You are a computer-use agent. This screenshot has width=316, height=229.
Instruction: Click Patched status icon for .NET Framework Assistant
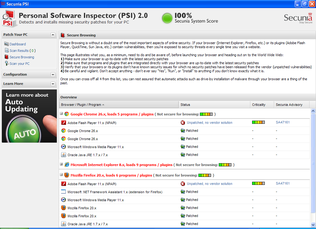[x=183, y=192]
